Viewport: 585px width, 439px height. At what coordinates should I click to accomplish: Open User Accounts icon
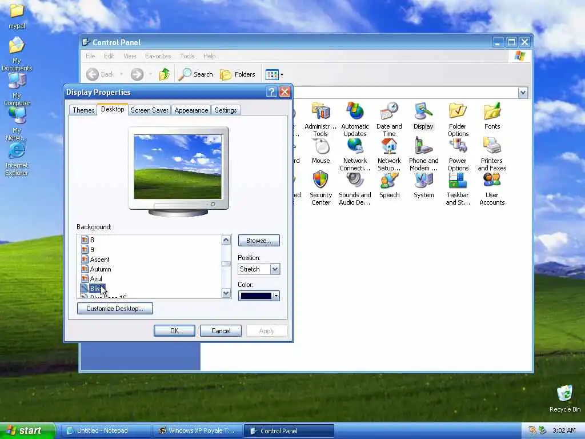click(x=492, y=189)
